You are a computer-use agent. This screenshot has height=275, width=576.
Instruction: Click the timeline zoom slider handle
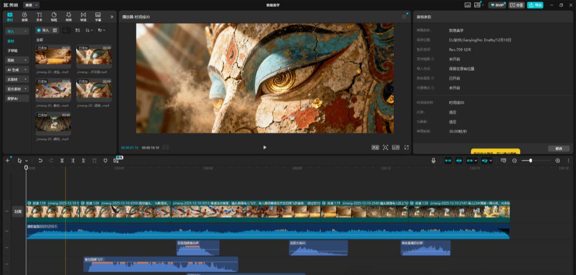pos(530,160)
